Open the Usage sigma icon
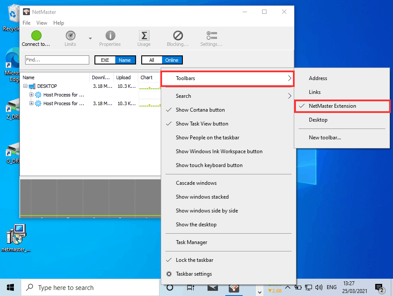393x296 pixels. 144,35
